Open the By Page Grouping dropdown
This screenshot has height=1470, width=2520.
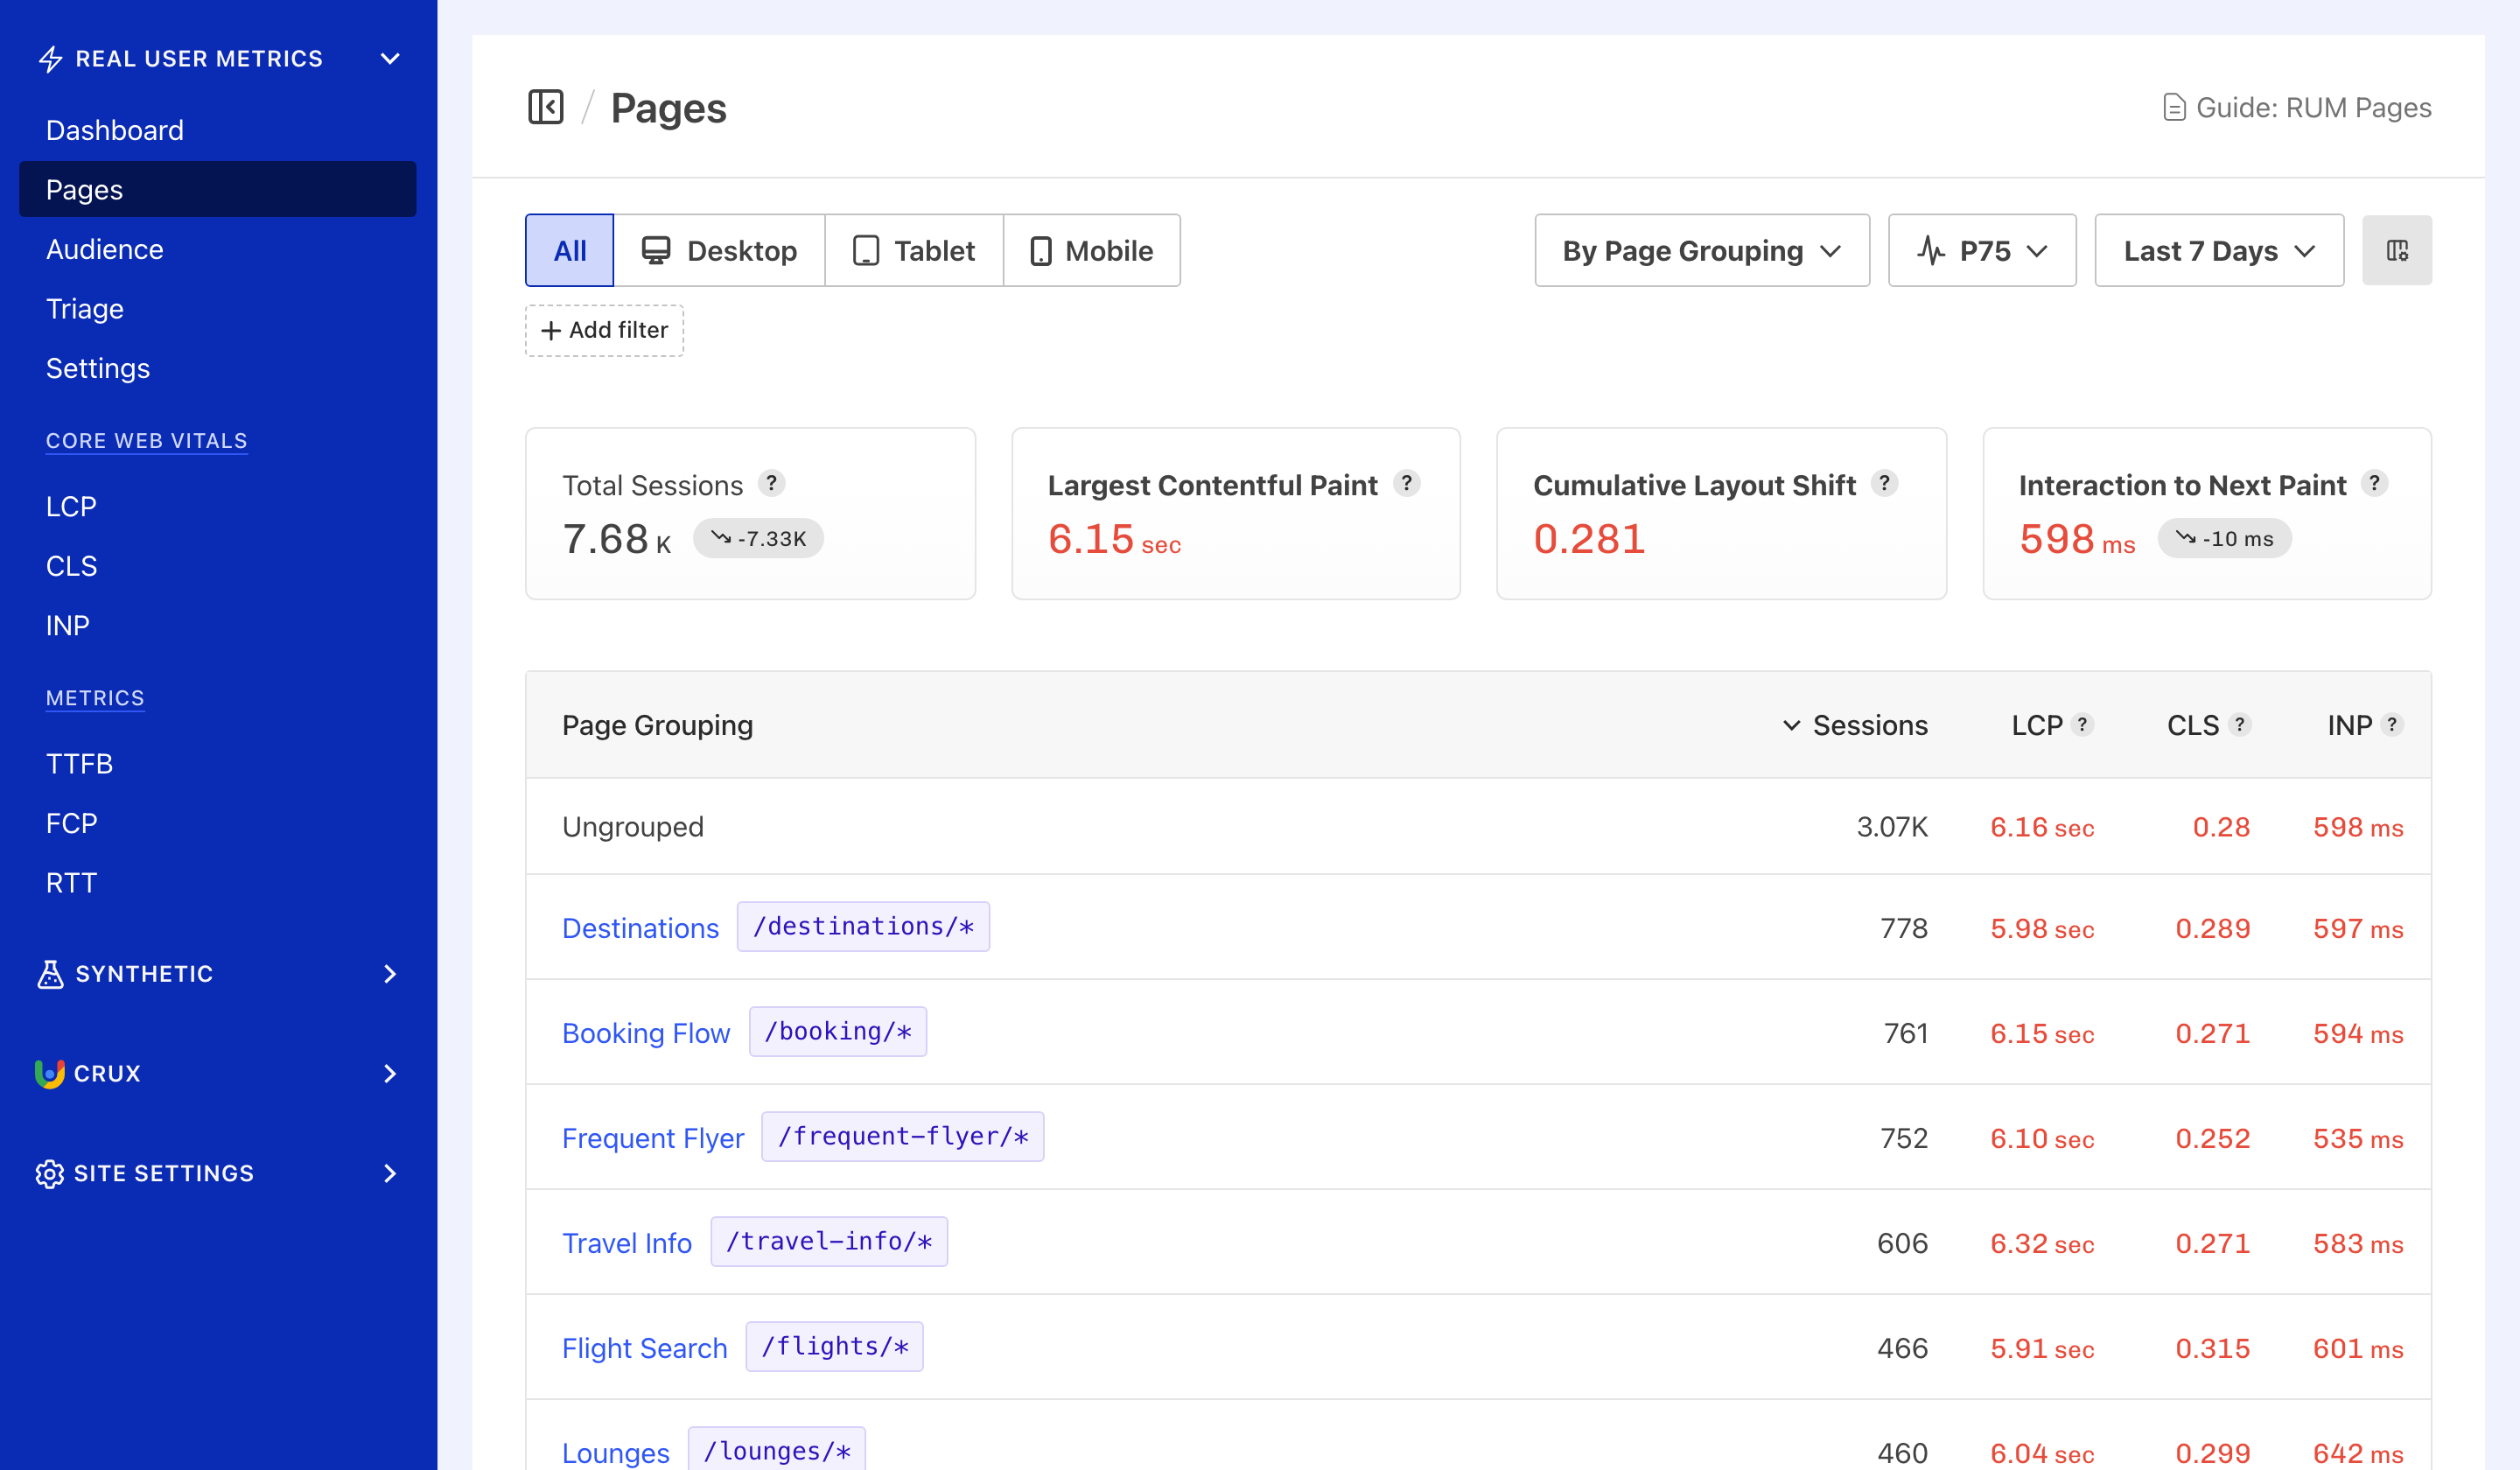1701,250
